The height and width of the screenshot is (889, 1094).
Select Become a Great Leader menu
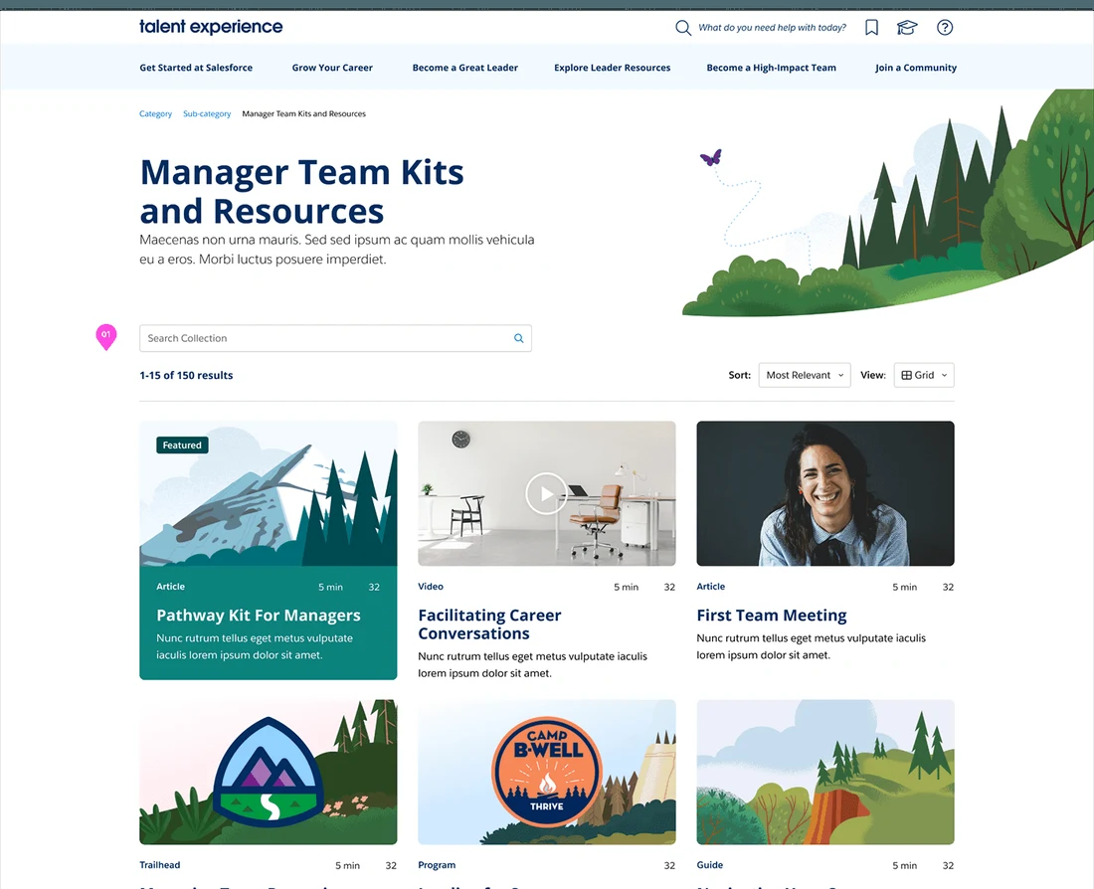coord(464,68)
